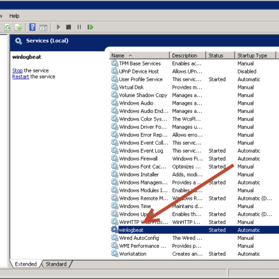Click Started status of User Profile Service
The height and width of the screenshot is (279, 279).
click(217, 79)
